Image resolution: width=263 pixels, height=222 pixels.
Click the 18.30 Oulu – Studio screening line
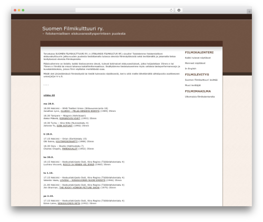[64, 146]
